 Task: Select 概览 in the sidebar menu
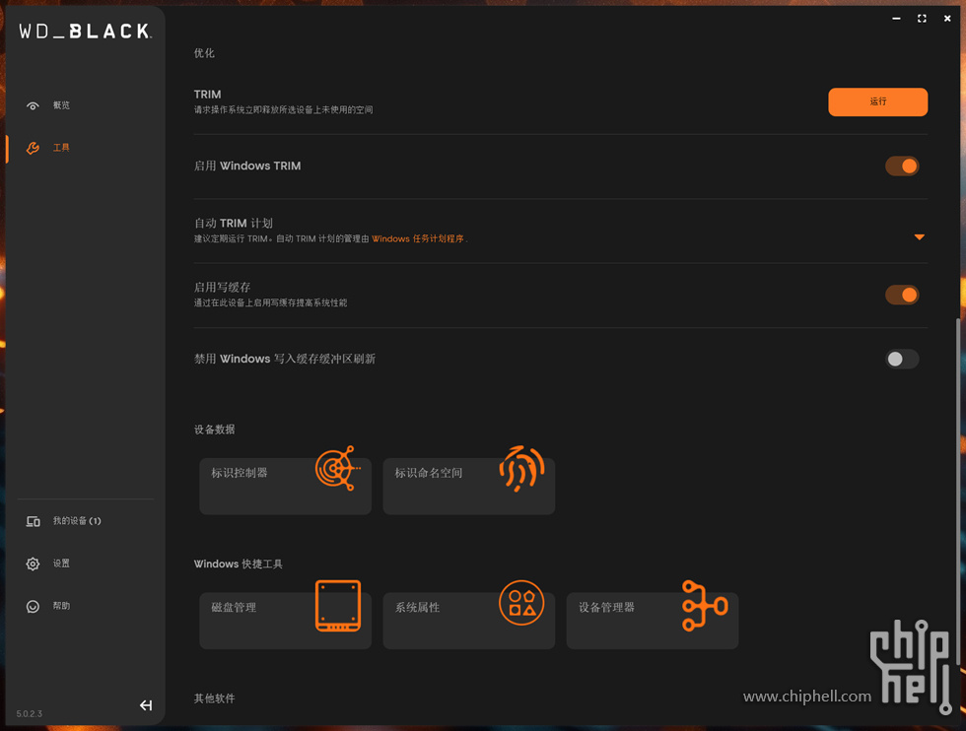pyautogui.click(x=61, y=105)
